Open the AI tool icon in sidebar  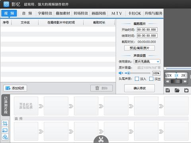pyautogui.click(x=5, y=137)
